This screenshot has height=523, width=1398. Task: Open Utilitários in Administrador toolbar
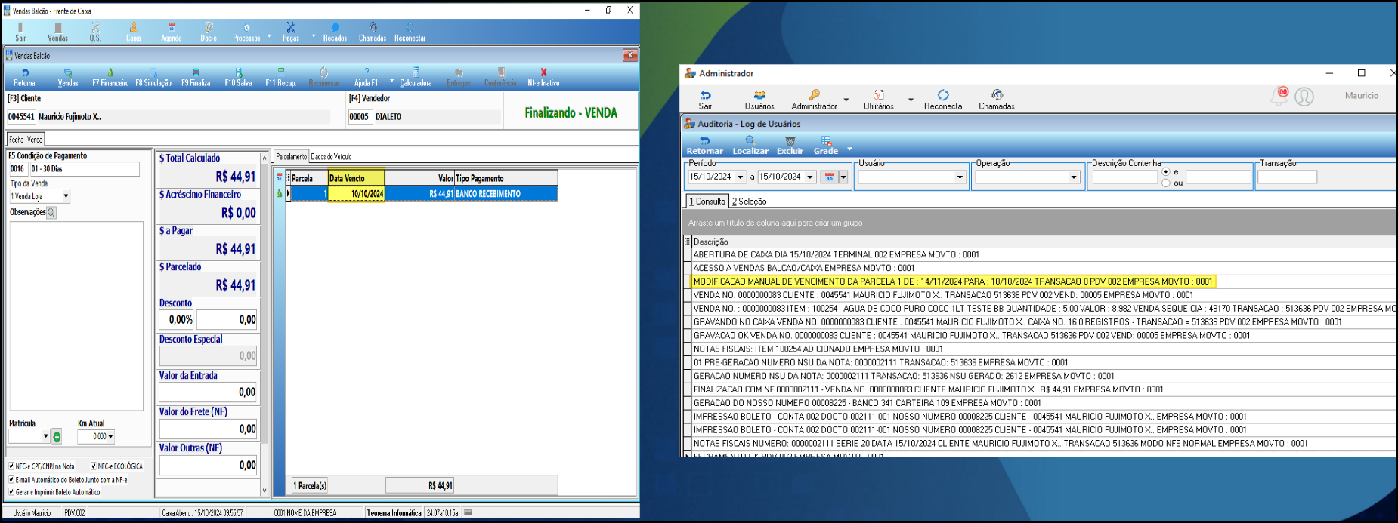coord(879,100)
